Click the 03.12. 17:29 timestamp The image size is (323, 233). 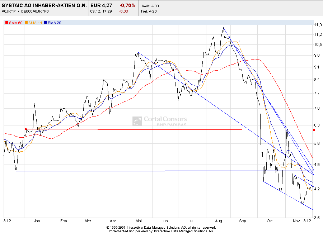click(x=101, y=11)
